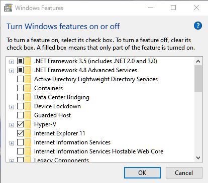Select .NET Framework 4.8 Advanced Services label
The width and height of the screenshot is (208, 183).
85,70
